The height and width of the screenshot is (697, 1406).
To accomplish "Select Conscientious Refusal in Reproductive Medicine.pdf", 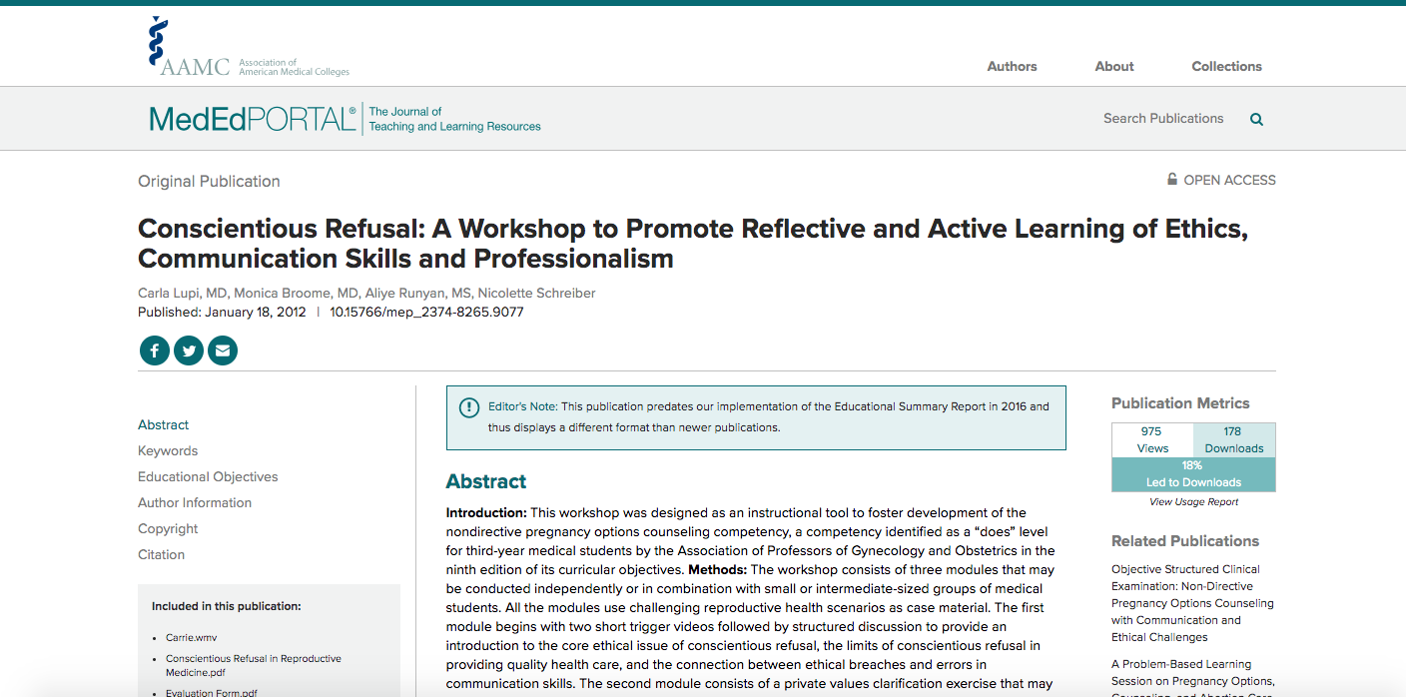I will pyautogui.click(x=254, y=665).
